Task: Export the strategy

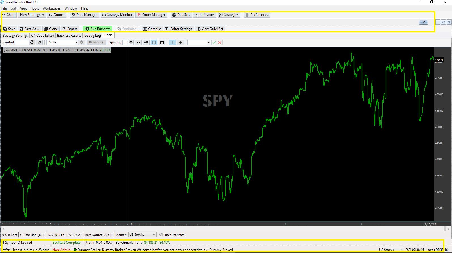Action: [70, 29]
